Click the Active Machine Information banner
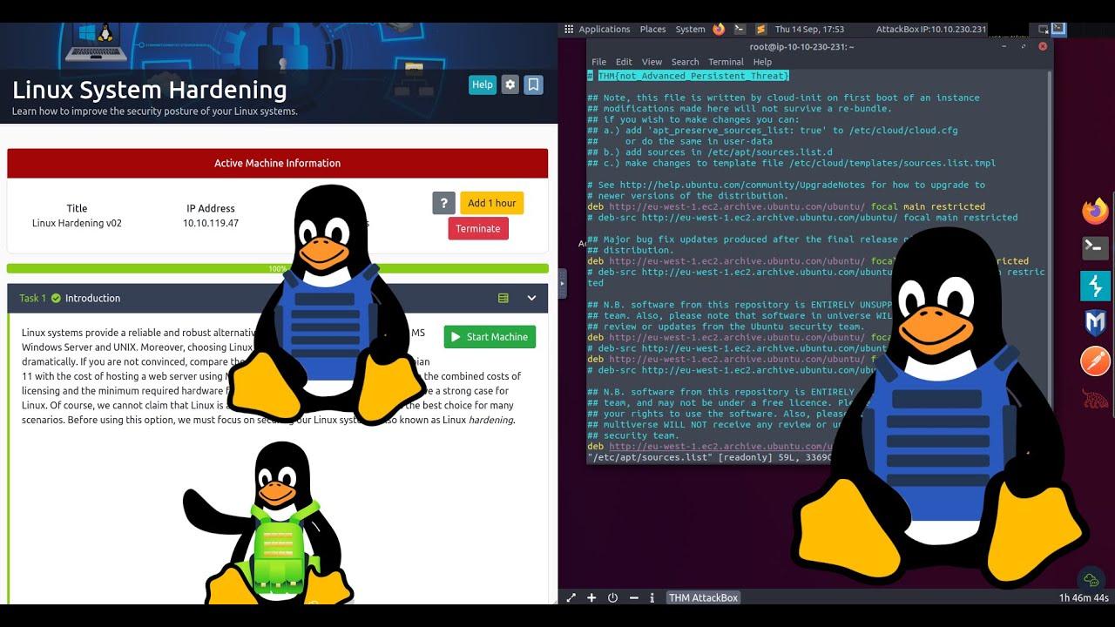 tap(278, 163)
